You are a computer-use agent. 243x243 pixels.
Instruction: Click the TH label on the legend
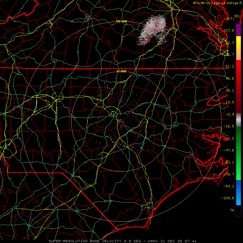(x=232, y=210)
